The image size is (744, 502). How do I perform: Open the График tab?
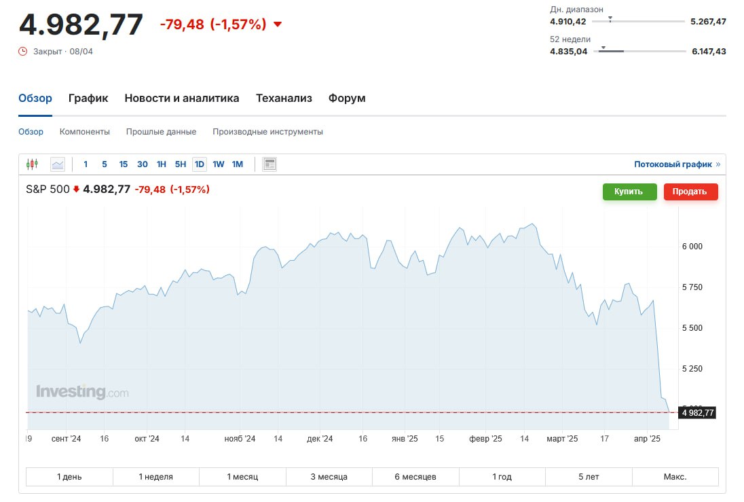point(88,98)
